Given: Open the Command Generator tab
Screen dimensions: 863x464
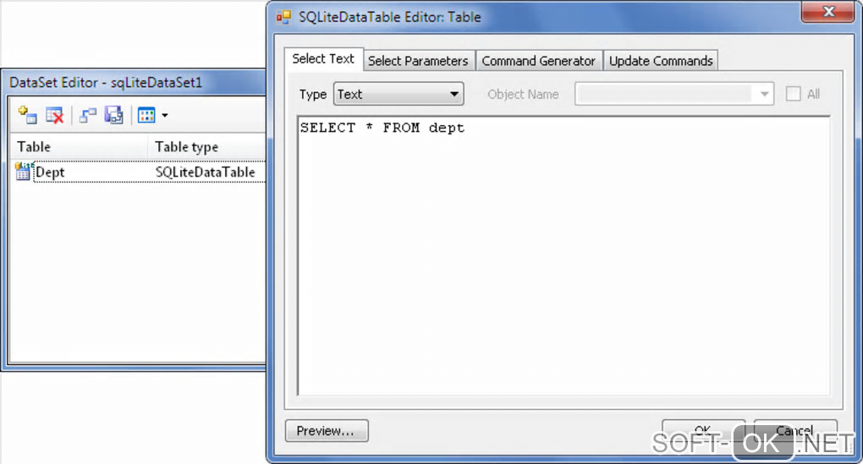Looking at the screenshot, I should point(538,61).
